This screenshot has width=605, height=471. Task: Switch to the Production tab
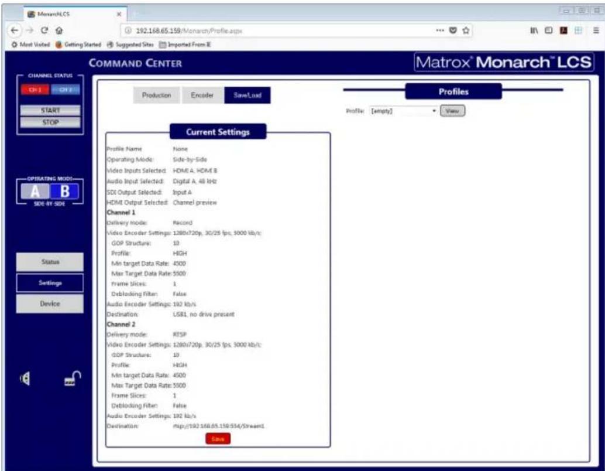pyautogui.click(x=156, y=95)
